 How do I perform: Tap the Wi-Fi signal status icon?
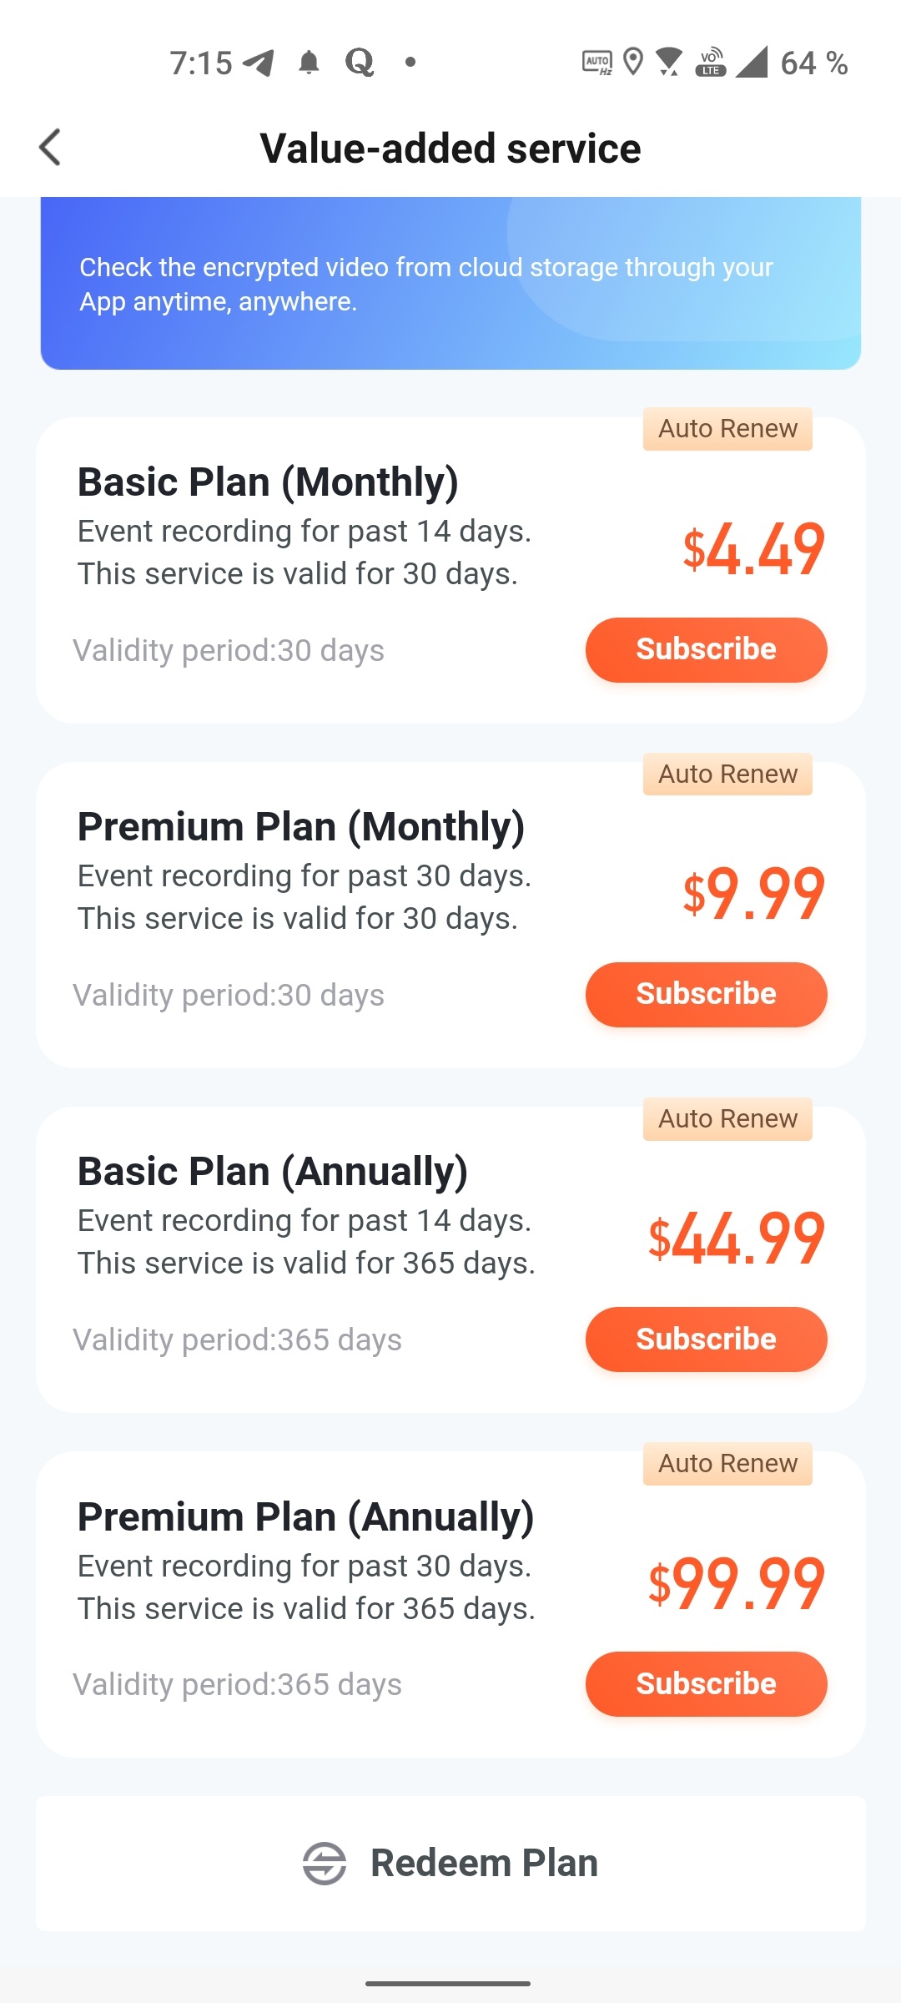(669, 63)
